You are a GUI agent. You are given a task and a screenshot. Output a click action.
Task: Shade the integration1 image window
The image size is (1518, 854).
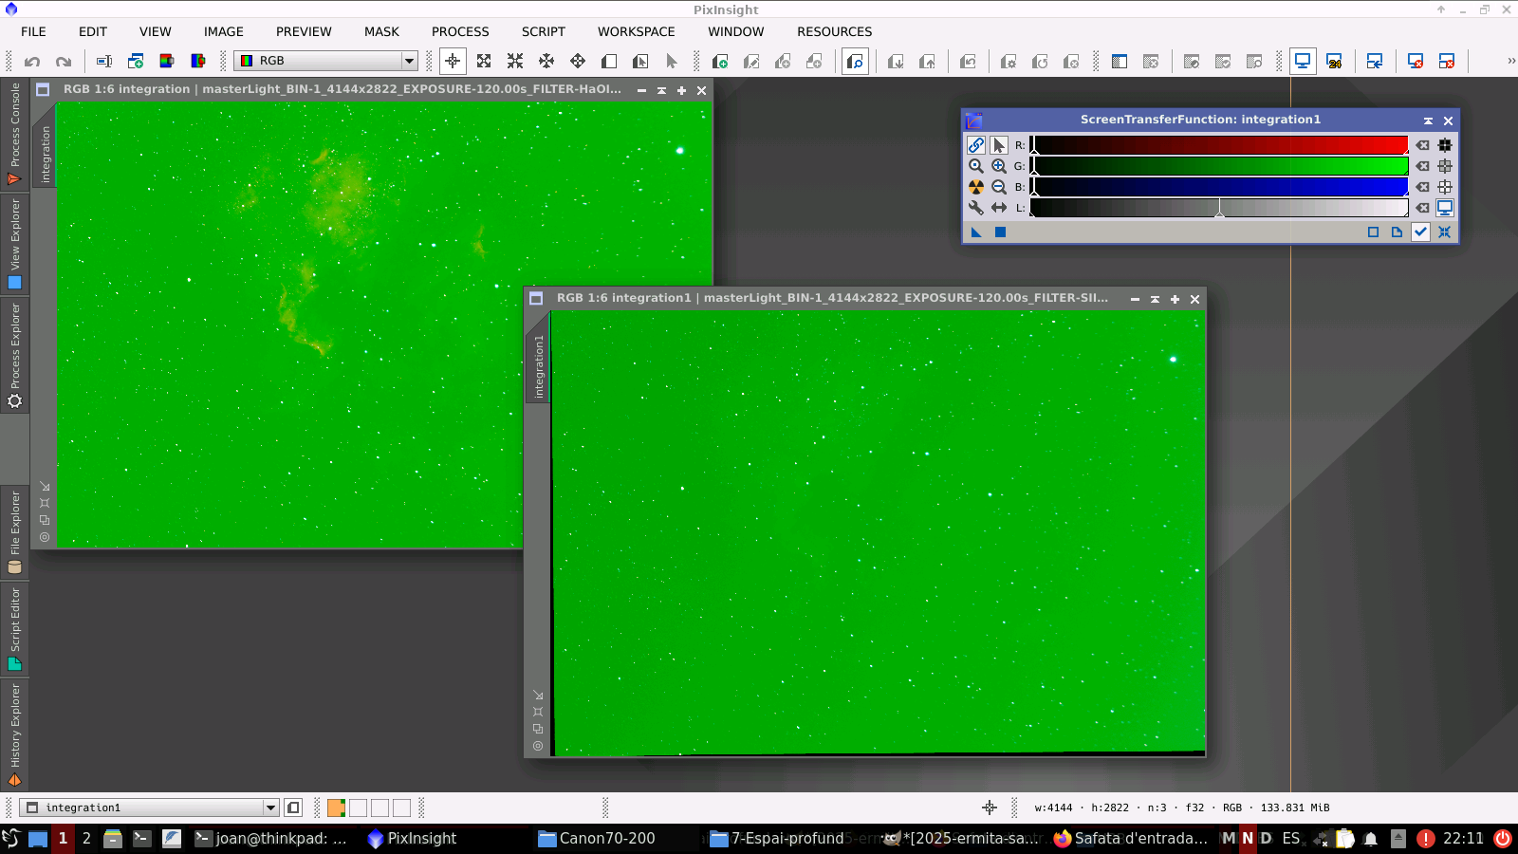pyautogui.click(x=1155, y=299)
